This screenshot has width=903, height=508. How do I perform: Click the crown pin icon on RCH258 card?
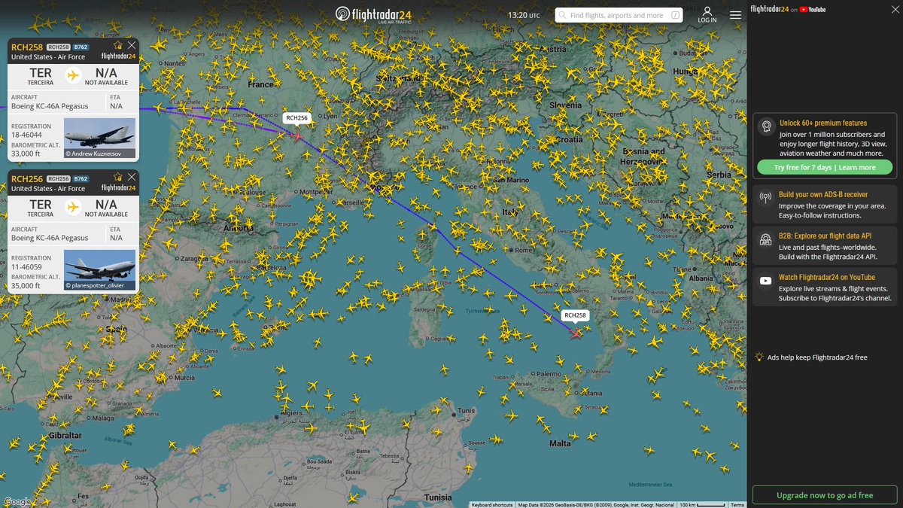pyautogui.click(x=117, y=45)
